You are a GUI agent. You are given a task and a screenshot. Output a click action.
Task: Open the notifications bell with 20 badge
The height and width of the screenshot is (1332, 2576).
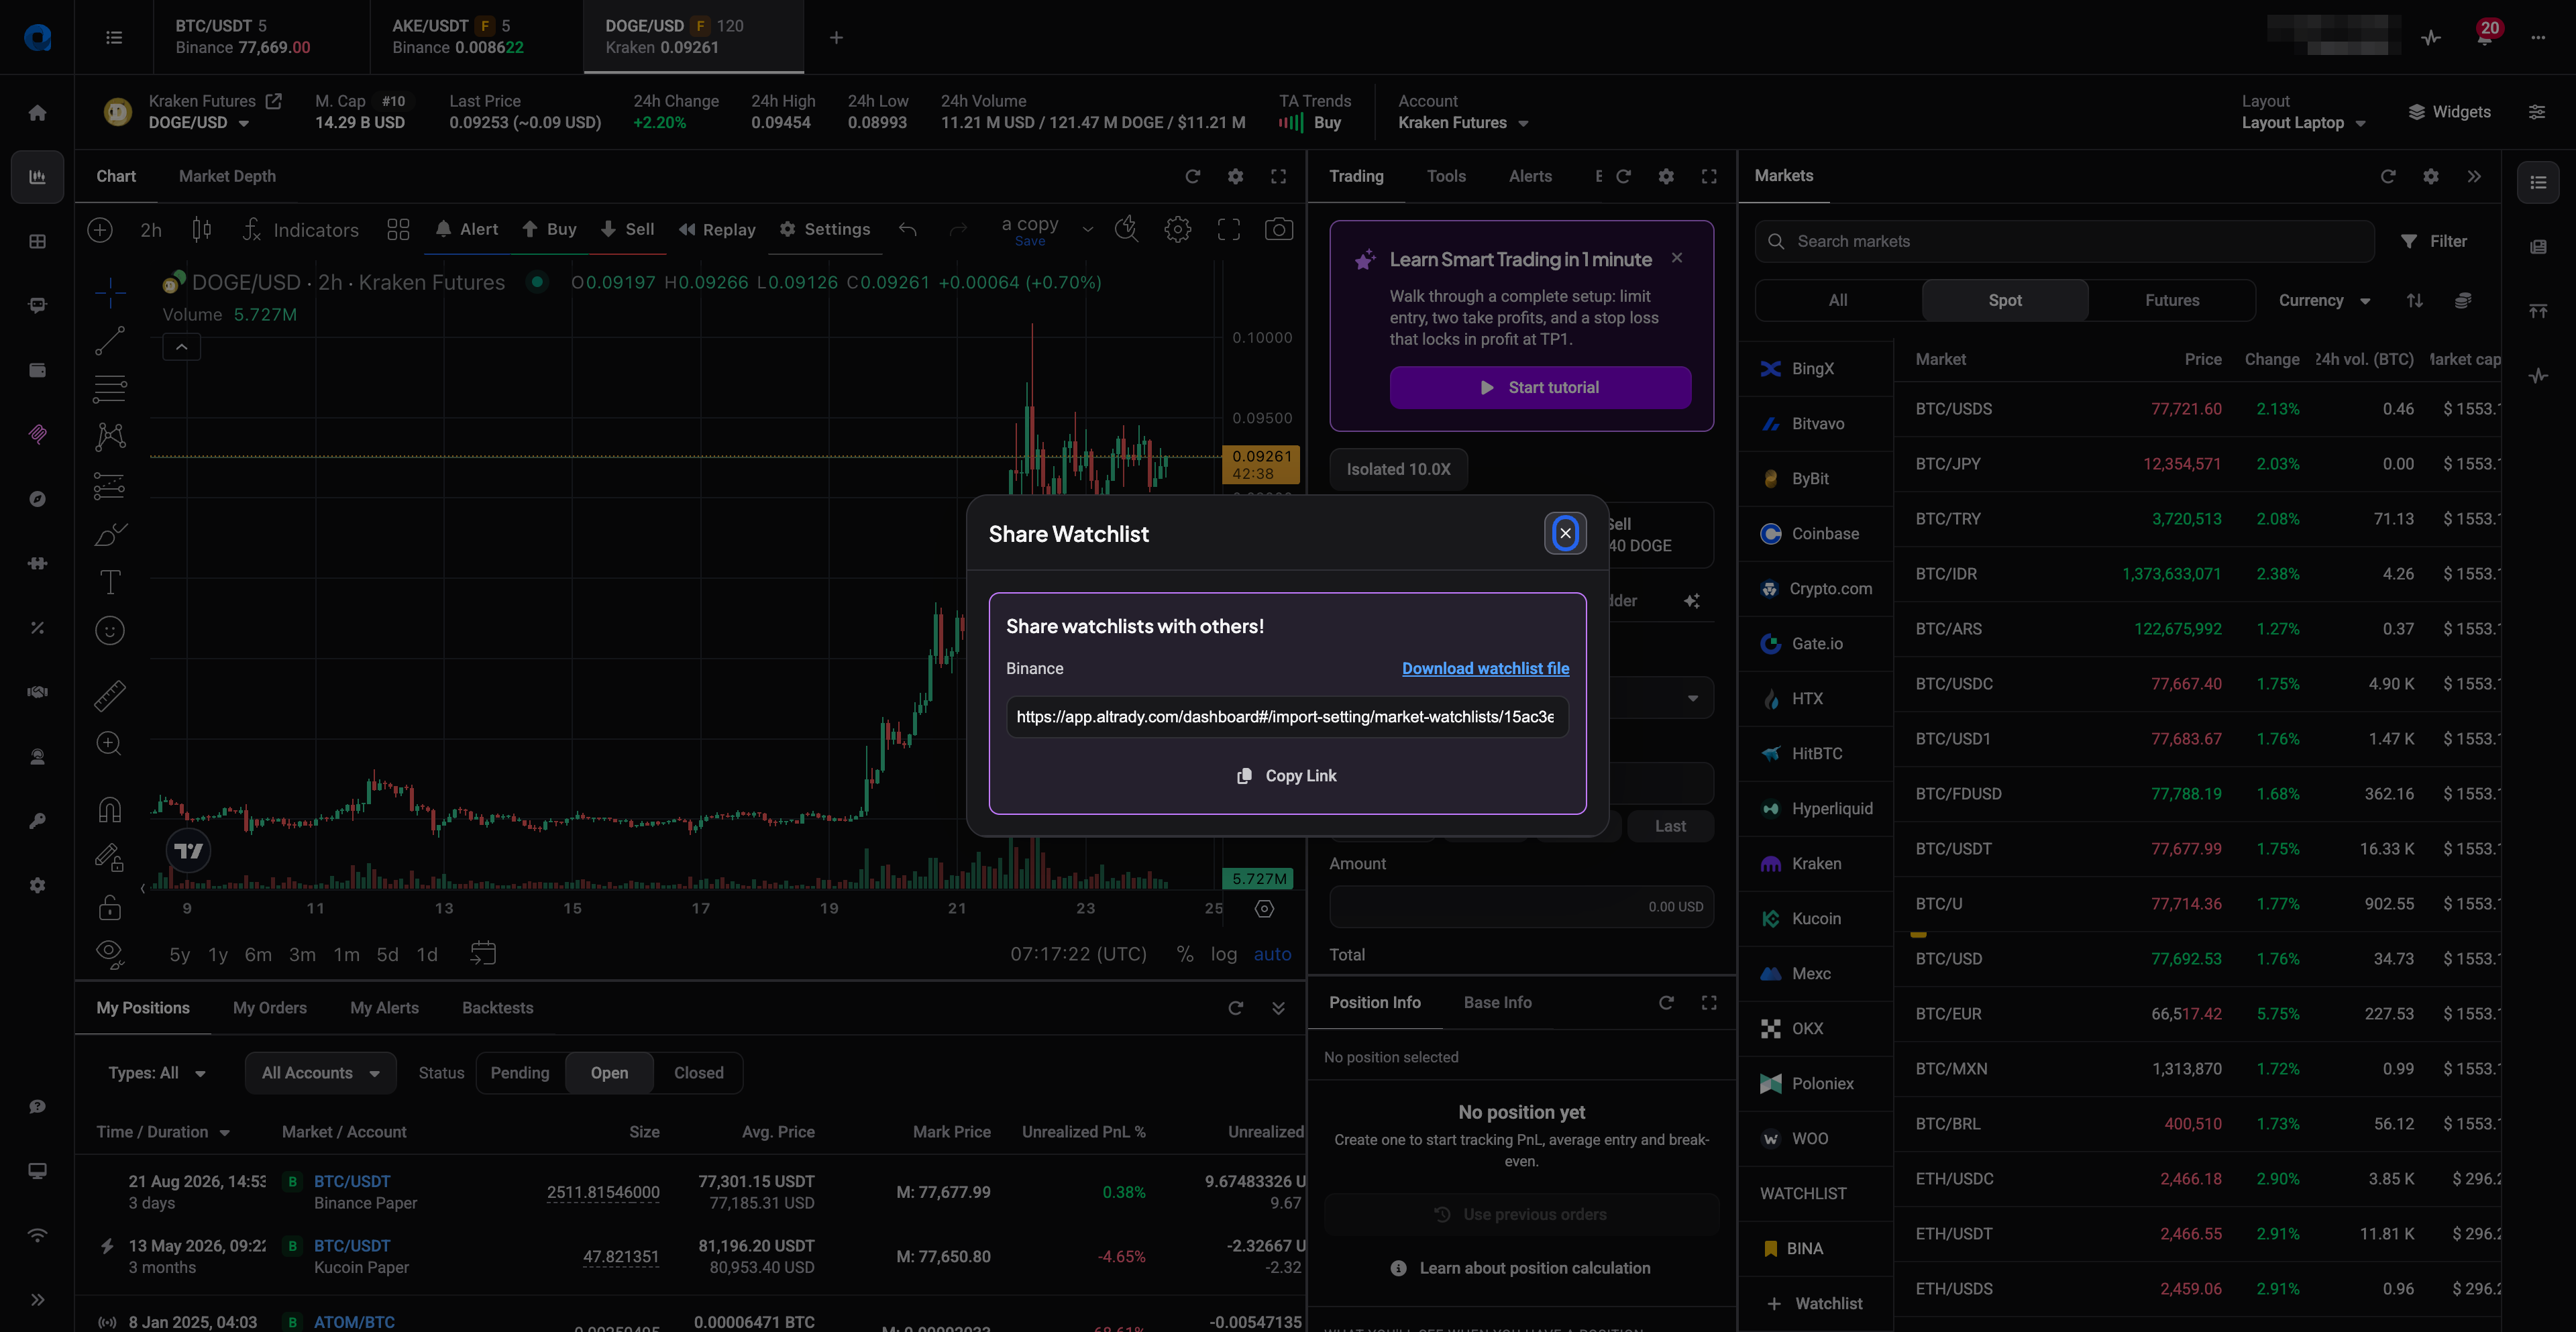tap(2484, 38)
